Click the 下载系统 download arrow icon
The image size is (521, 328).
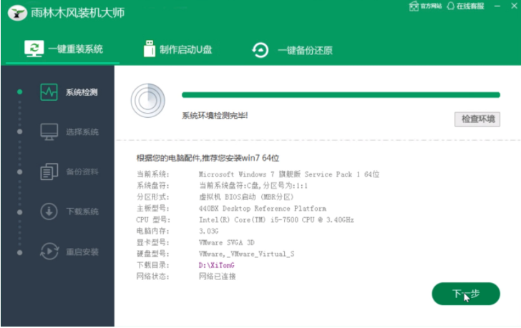pos(49,212)
